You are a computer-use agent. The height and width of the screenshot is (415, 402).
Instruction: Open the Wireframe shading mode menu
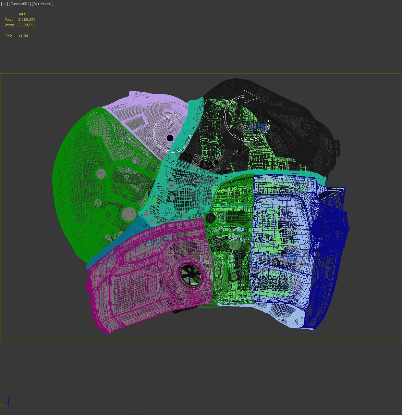pos(43,4)
